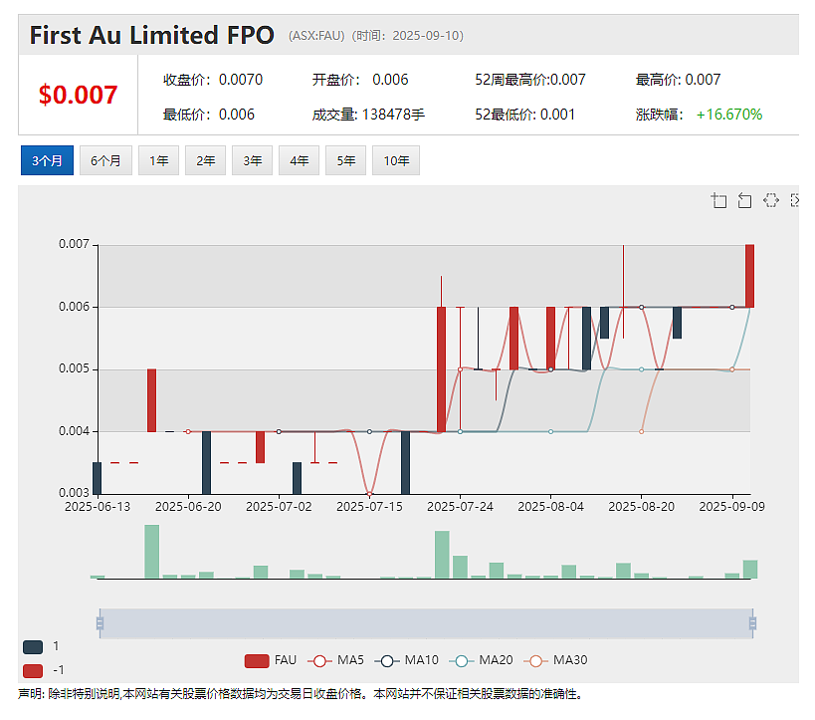Grab the left handle of the zoom slider
This screenshot has width=815, height=720.
100,623
